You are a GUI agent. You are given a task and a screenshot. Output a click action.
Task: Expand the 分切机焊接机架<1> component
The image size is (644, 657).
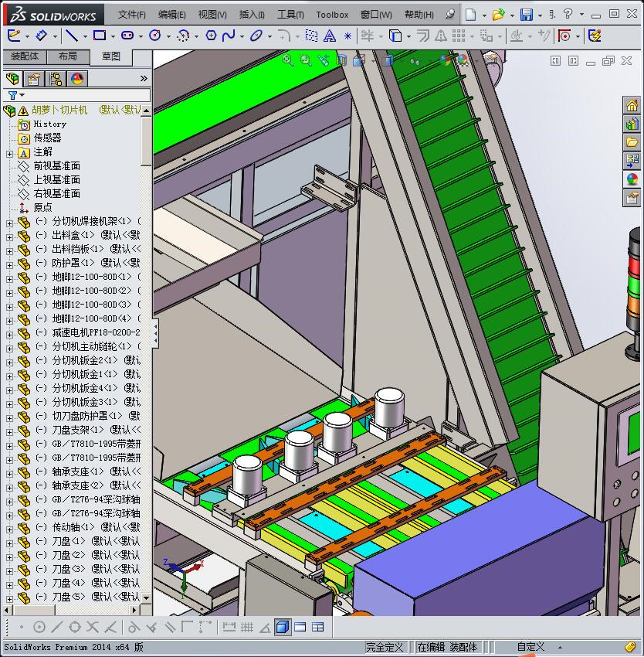tap(9, 223)
